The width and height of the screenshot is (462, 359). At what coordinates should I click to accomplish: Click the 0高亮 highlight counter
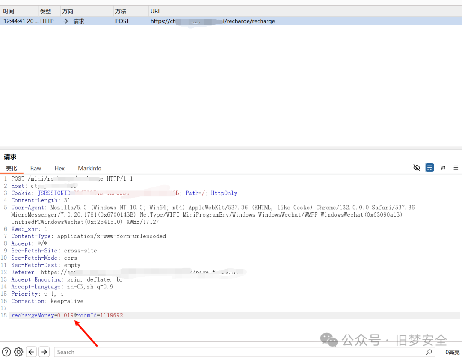(452, 352)
